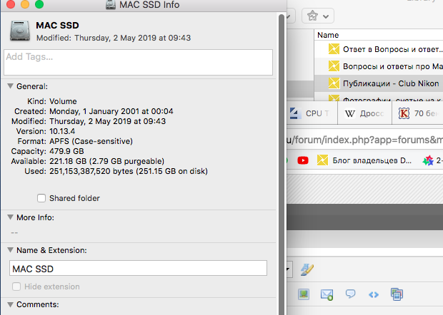Select the 'Вопросы и ответы про Ма' bookmark row
The image size is (443, 315).
click(x=379, y=66)
